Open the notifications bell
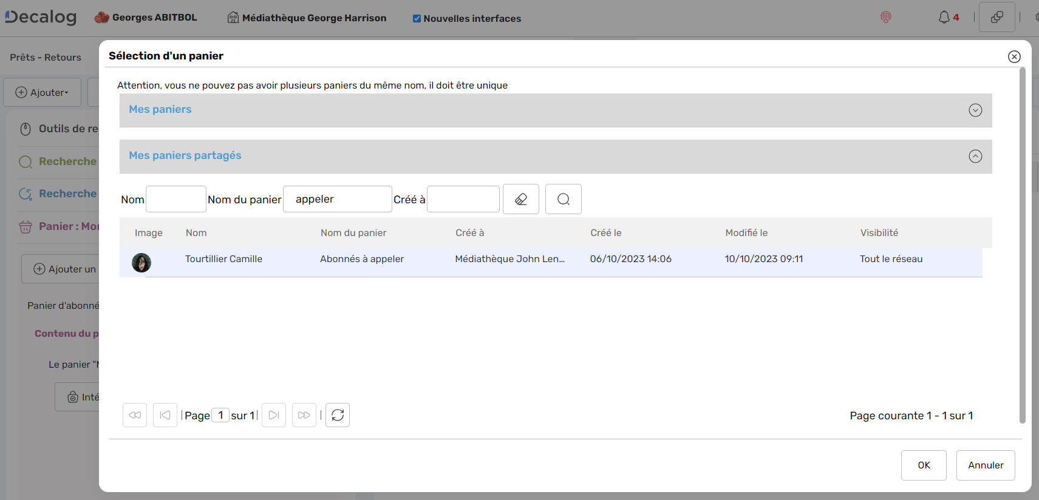This screenshot has height=500, width=1039. pos(944,18)
